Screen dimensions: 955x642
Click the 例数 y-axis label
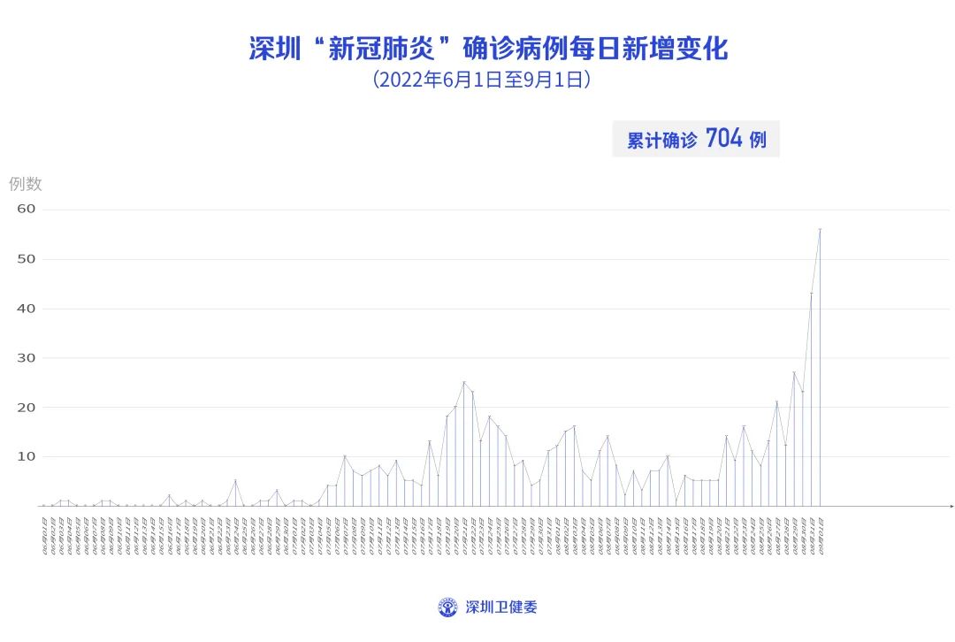click(26, 184)
